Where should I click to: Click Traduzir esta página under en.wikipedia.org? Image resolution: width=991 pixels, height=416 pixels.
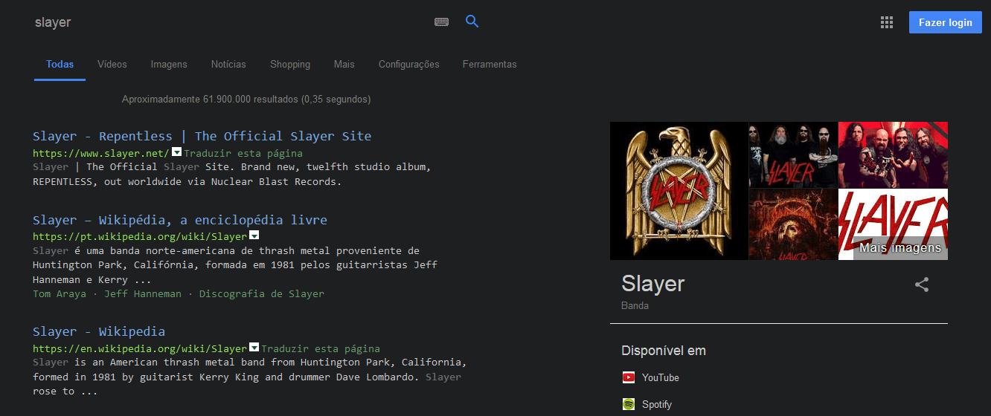coord(321,348)
